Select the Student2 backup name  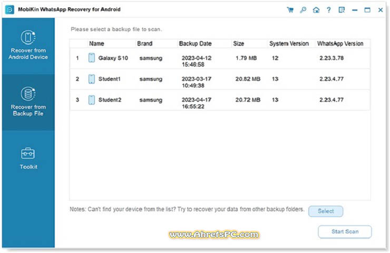click(110, 100)
